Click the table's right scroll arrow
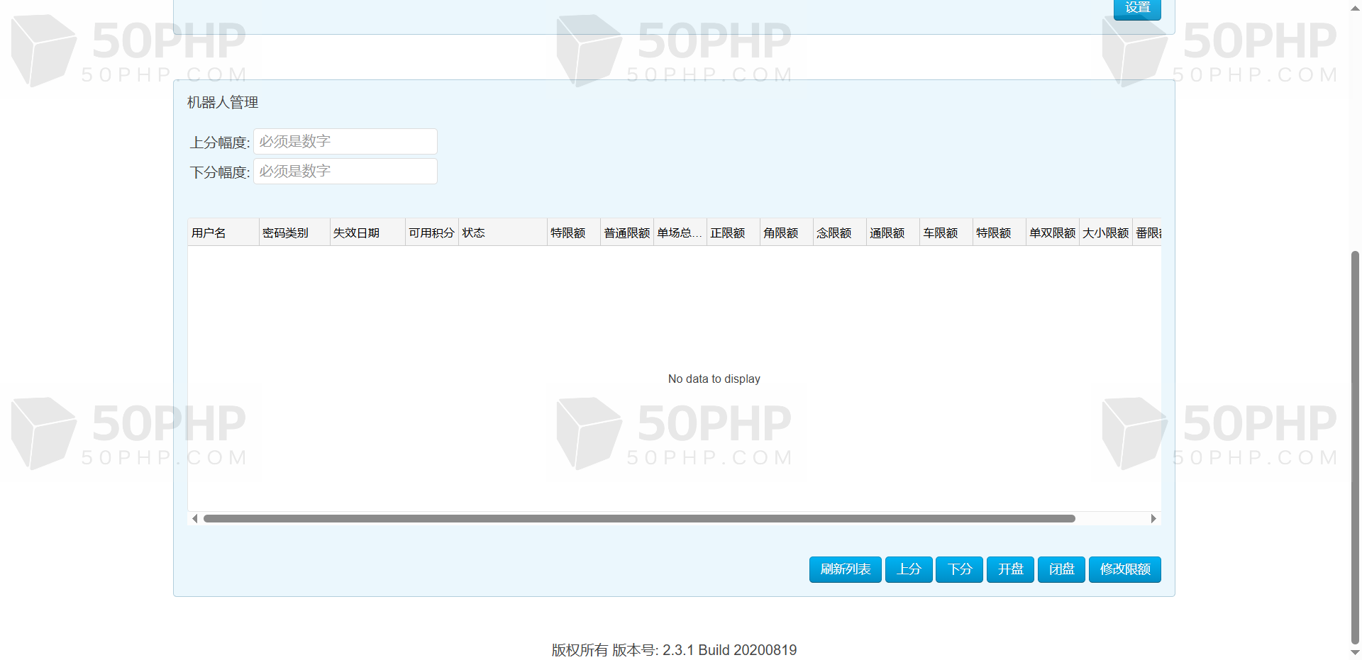 pyautogui.click(x=1153, y=519)
